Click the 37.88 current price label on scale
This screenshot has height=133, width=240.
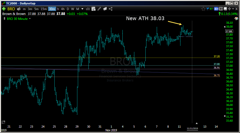pos(229,31)
